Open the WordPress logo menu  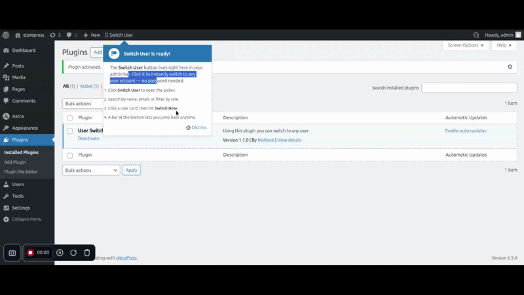coord(6,35)
